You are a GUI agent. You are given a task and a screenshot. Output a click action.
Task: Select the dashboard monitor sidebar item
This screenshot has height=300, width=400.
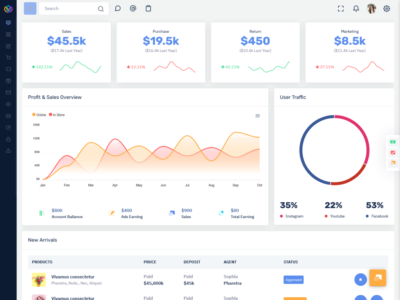click(8, 23)
